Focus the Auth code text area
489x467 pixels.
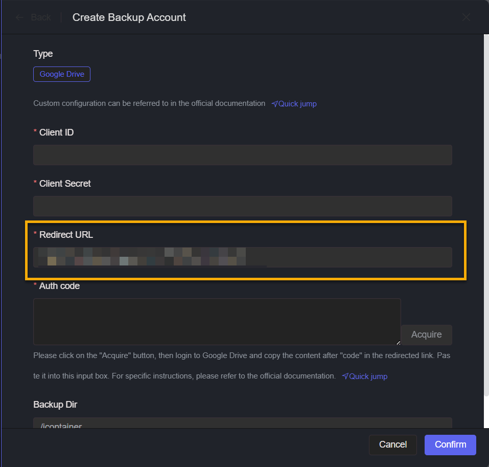click(217, 322)
